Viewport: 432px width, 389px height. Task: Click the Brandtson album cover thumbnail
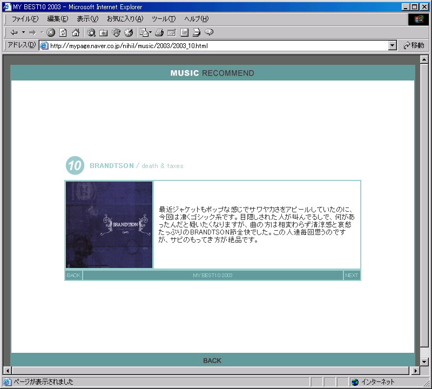pyautogui.click(x=109, y=224)
